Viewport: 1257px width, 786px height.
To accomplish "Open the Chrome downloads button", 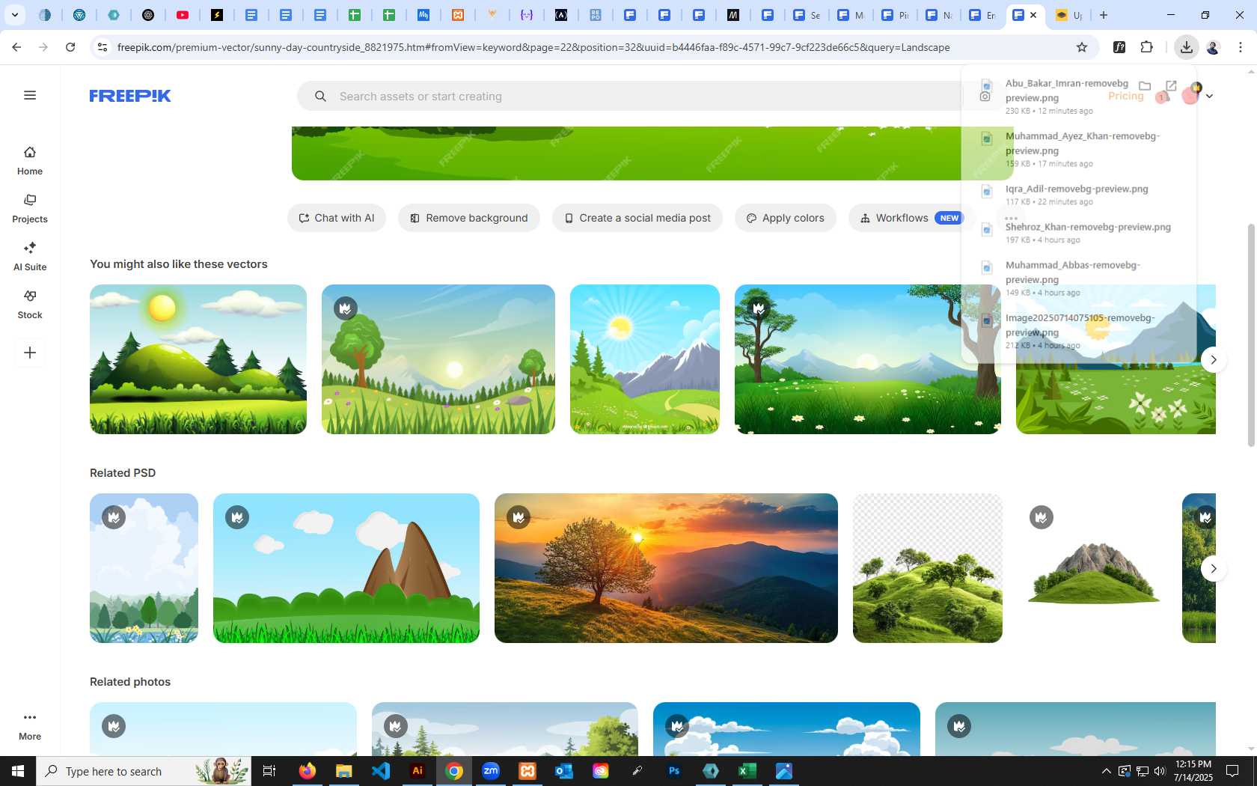I will click(x=1187, y=47).
